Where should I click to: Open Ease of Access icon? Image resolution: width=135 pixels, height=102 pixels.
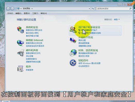click(x=73, y=63)
